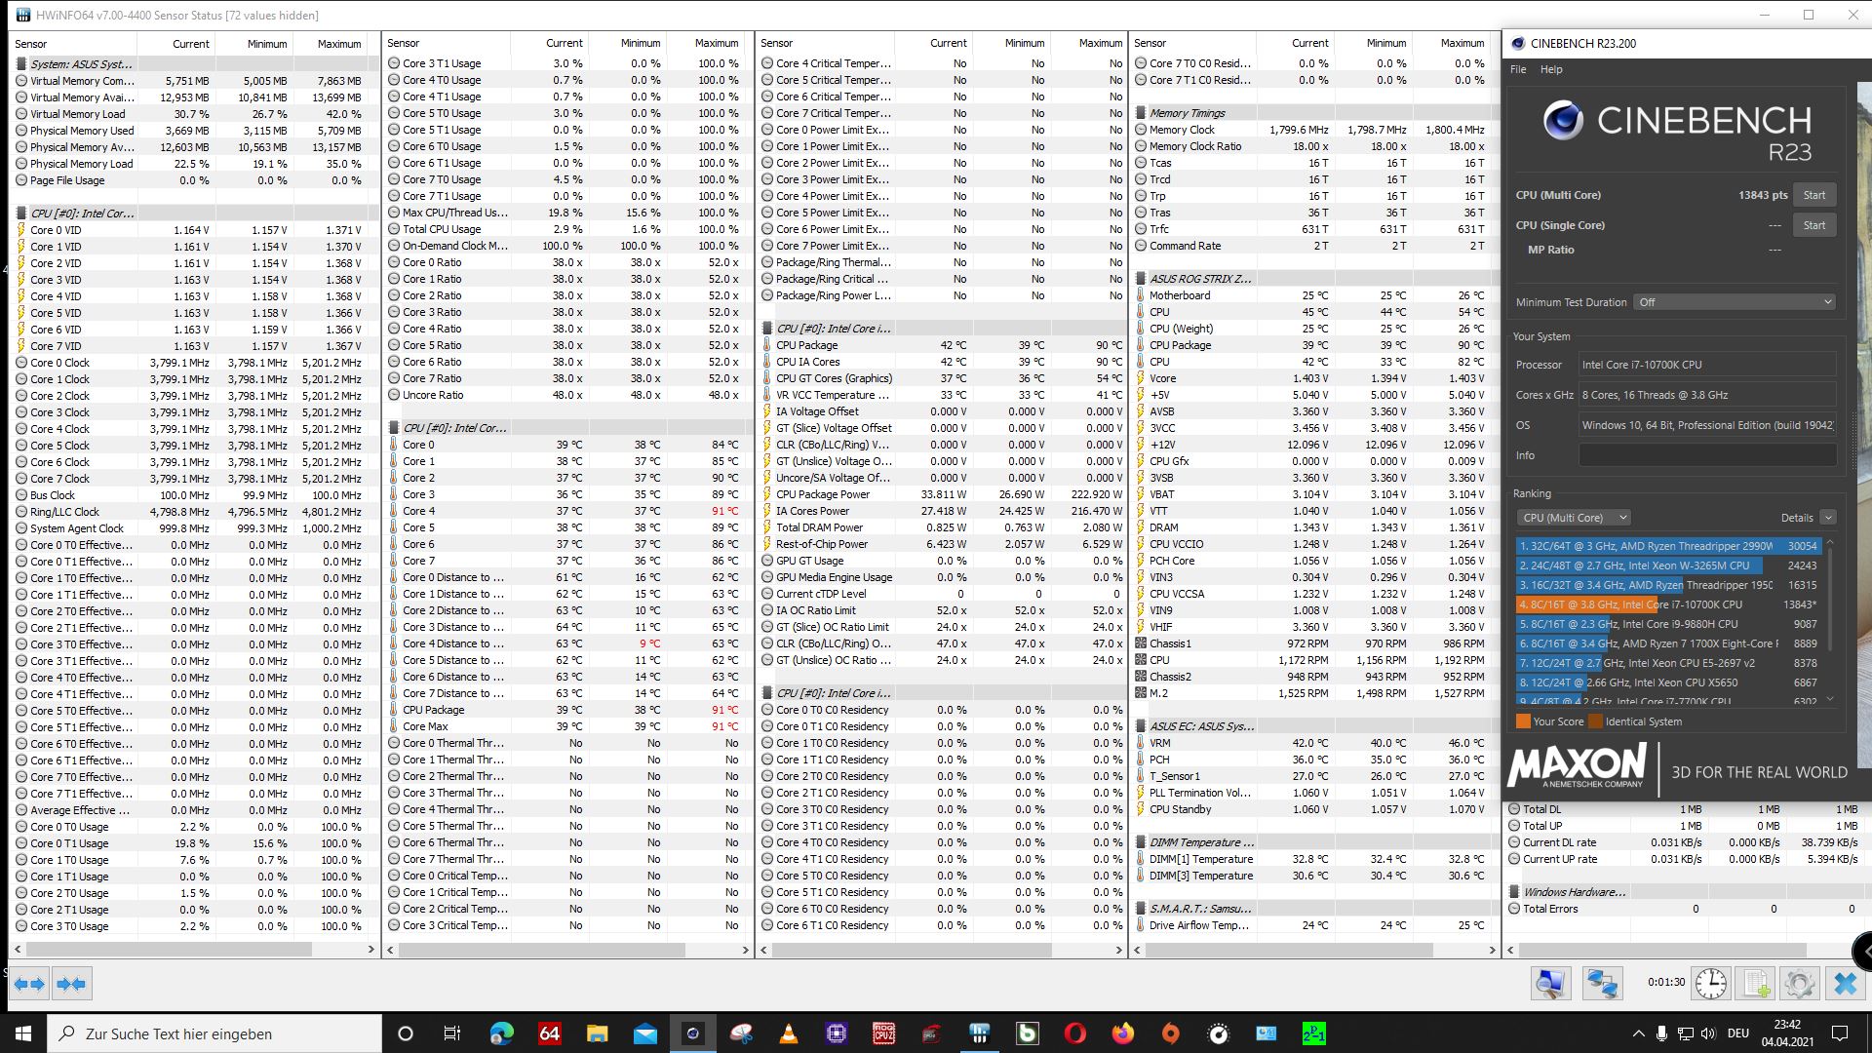Viewport: 1872px width, 1053px height.
Task: Open Task View on the taskbar
Action: (x=452, y=1033)
